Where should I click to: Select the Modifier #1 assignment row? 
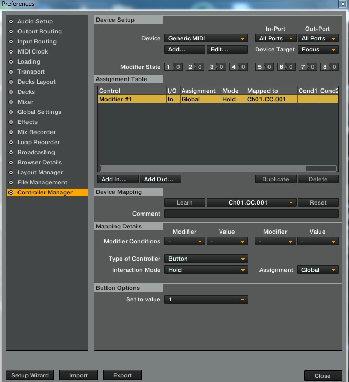(x=218, y=99)
